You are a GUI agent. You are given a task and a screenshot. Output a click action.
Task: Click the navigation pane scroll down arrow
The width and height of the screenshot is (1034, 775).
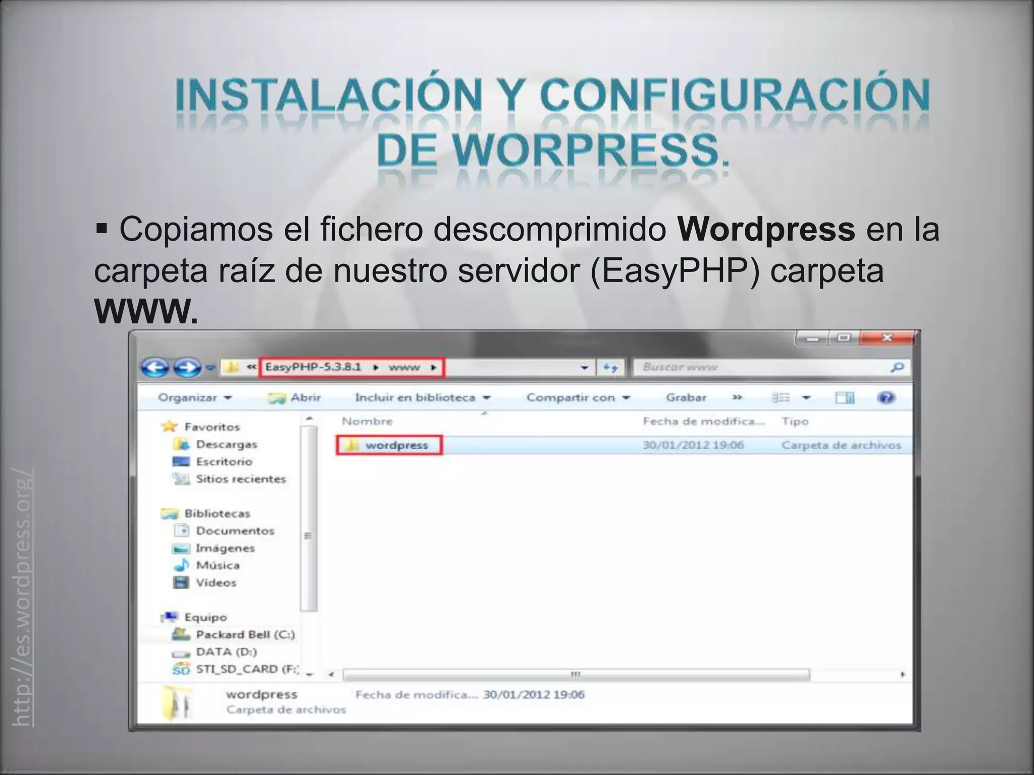[309, 674]
